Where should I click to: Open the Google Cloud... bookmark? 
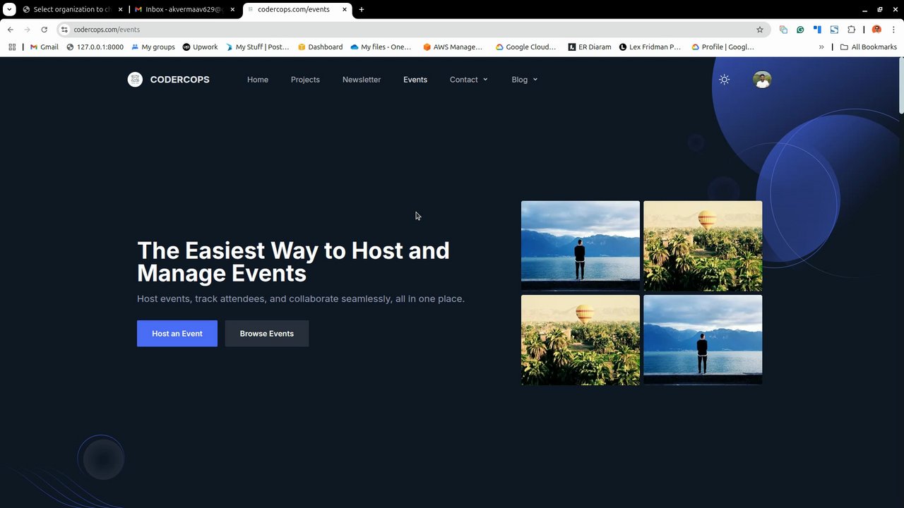(x=525, y=47)
